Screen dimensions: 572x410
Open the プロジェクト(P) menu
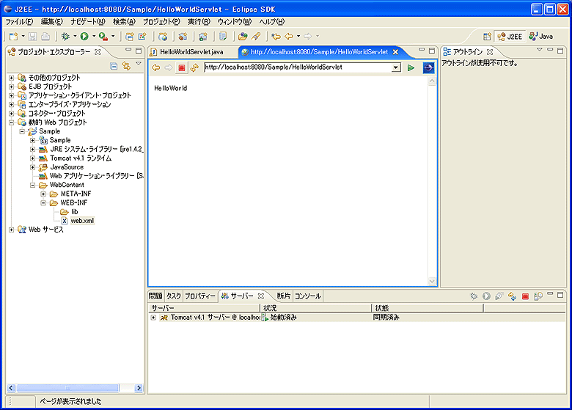(x=161, y=22)
